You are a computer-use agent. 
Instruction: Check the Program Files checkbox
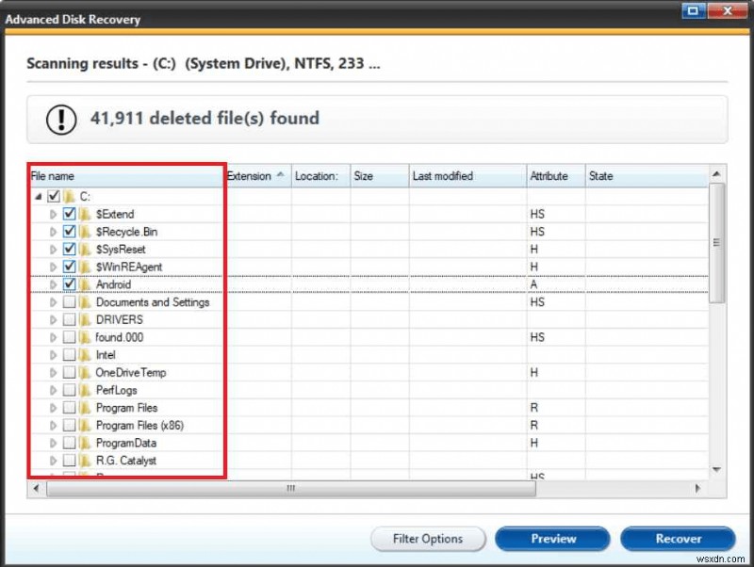pyautogui.click(x=70, y=408)
